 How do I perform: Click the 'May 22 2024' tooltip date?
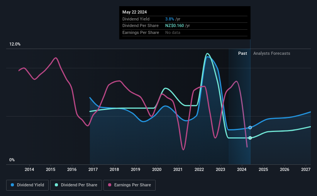pos(134,12)
